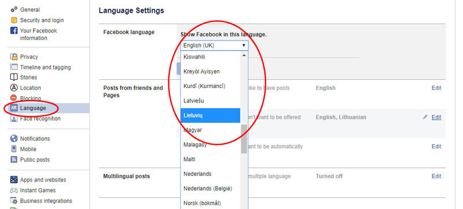The width and height of the screenshot is (463, 209).
Task: Choose Malagasy from the language list
Action: 210,145
